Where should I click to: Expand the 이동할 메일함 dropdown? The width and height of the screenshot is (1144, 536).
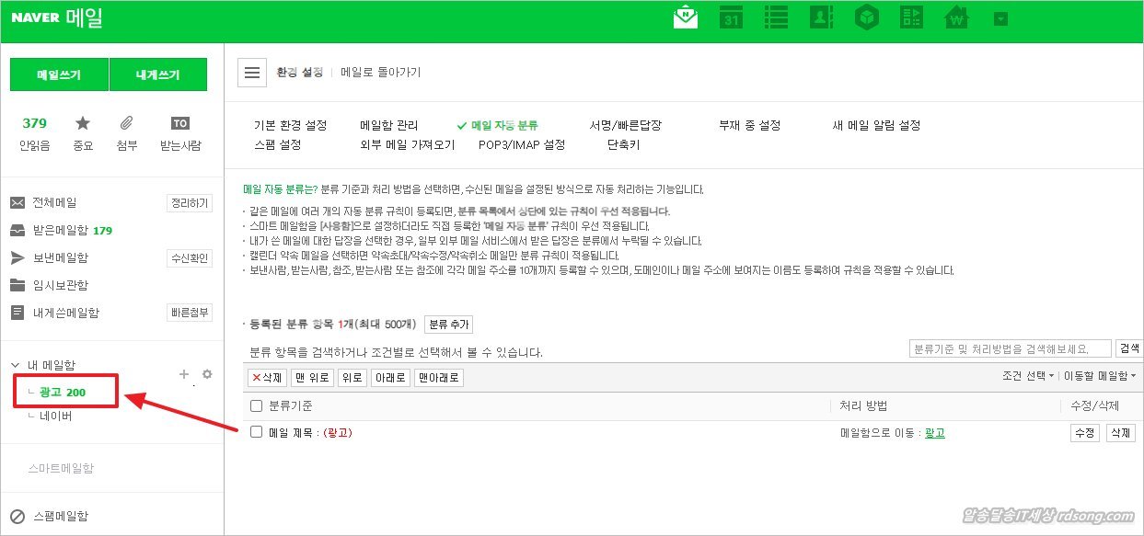(x=1099, y=376)
